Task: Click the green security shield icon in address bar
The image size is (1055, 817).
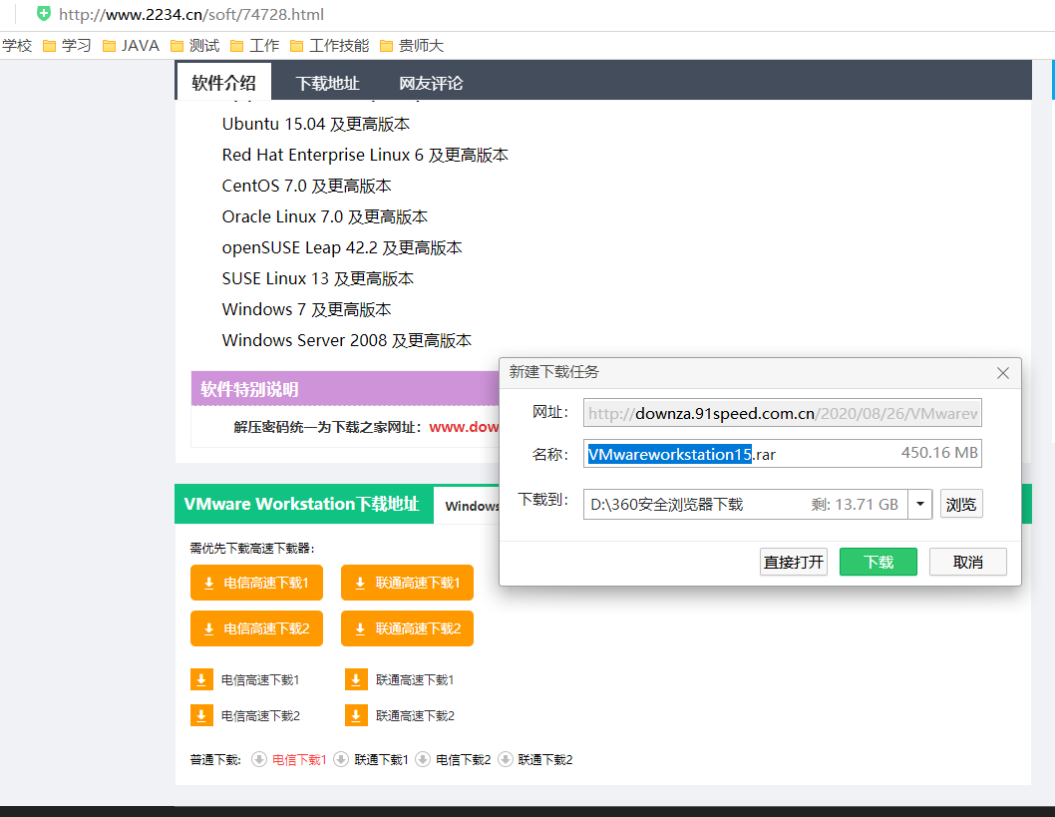Action: coord(44,13)
